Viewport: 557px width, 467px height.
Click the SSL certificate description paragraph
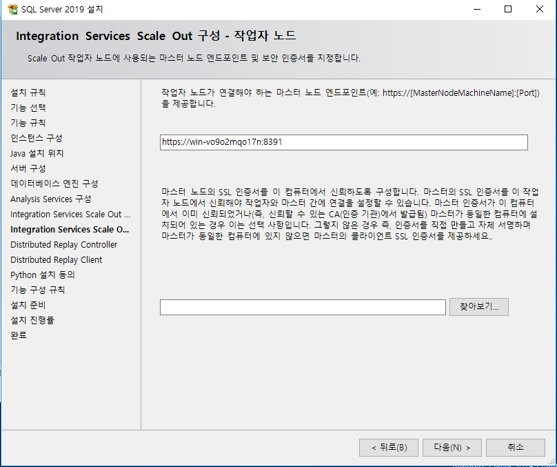click(x=350, y=214)
